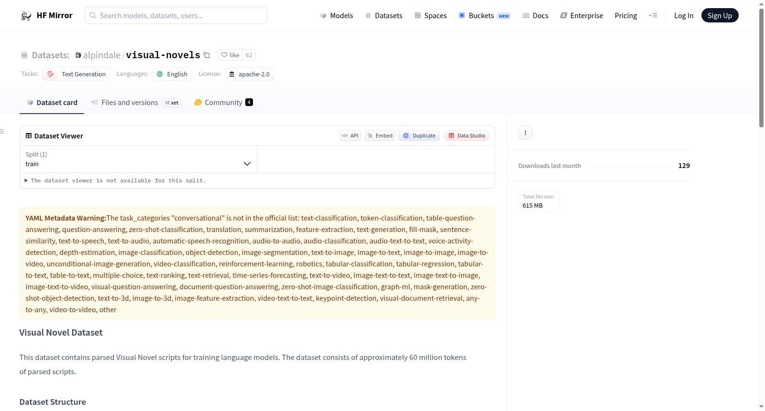
Task: Like the dataset with the heart button
Action: point(230,55)
